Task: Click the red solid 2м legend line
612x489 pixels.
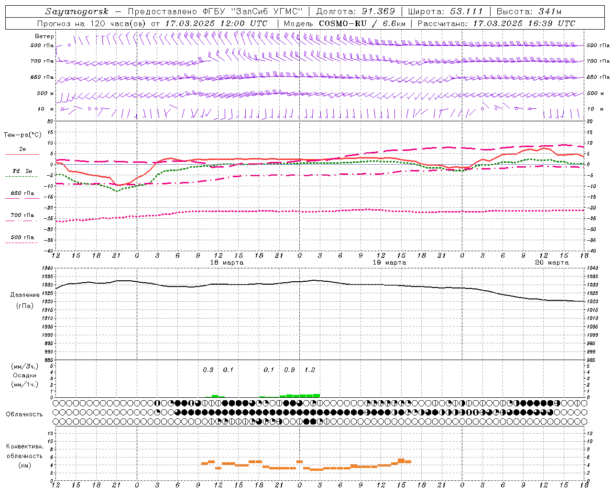Action: tap(22, 155)
